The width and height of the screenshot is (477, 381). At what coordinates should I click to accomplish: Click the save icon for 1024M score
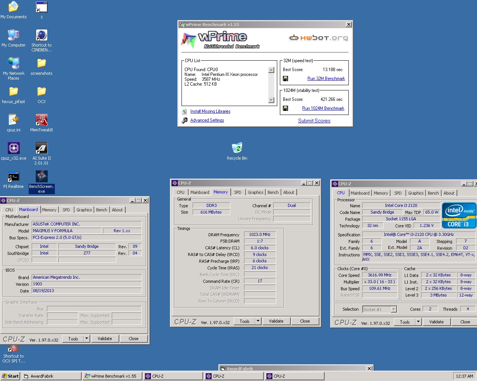(285, 108)
